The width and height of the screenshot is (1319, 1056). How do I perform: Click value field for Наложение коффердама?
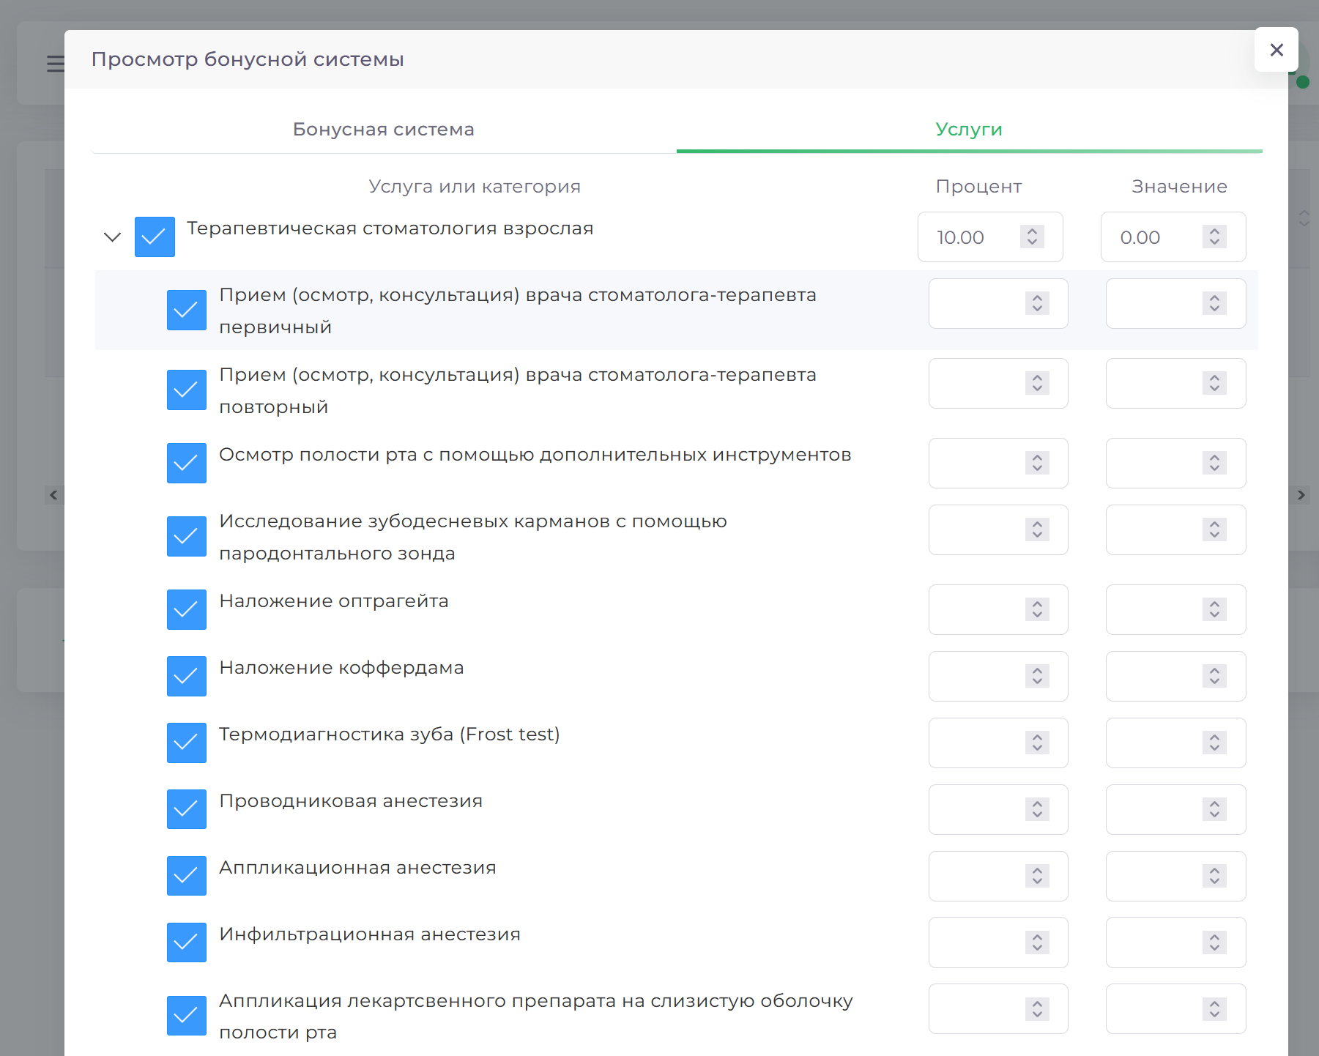click(1175, 677)
